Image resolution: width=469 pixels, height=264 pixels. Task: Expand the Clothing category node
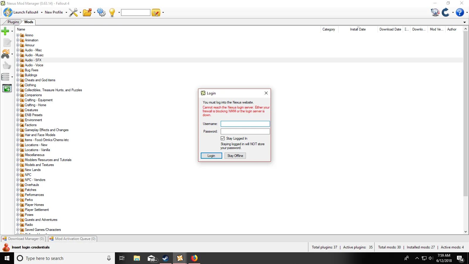[18, 85]
